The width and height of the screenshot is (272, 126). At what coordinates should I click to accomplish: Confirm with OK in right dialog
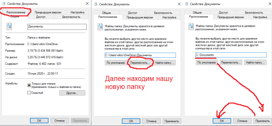pos(222,121)
